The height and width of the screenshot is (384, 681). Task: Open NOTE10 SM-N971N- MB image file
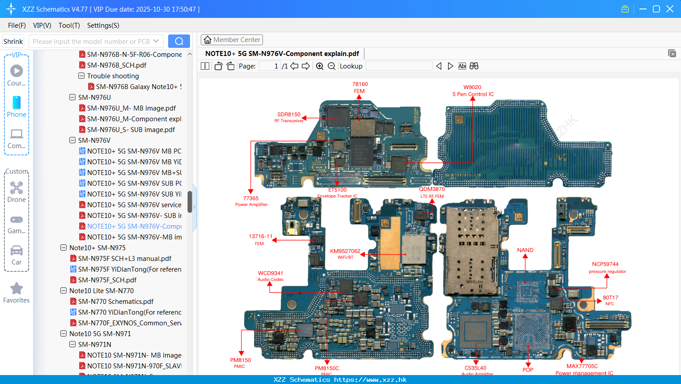tap(130, 355)
